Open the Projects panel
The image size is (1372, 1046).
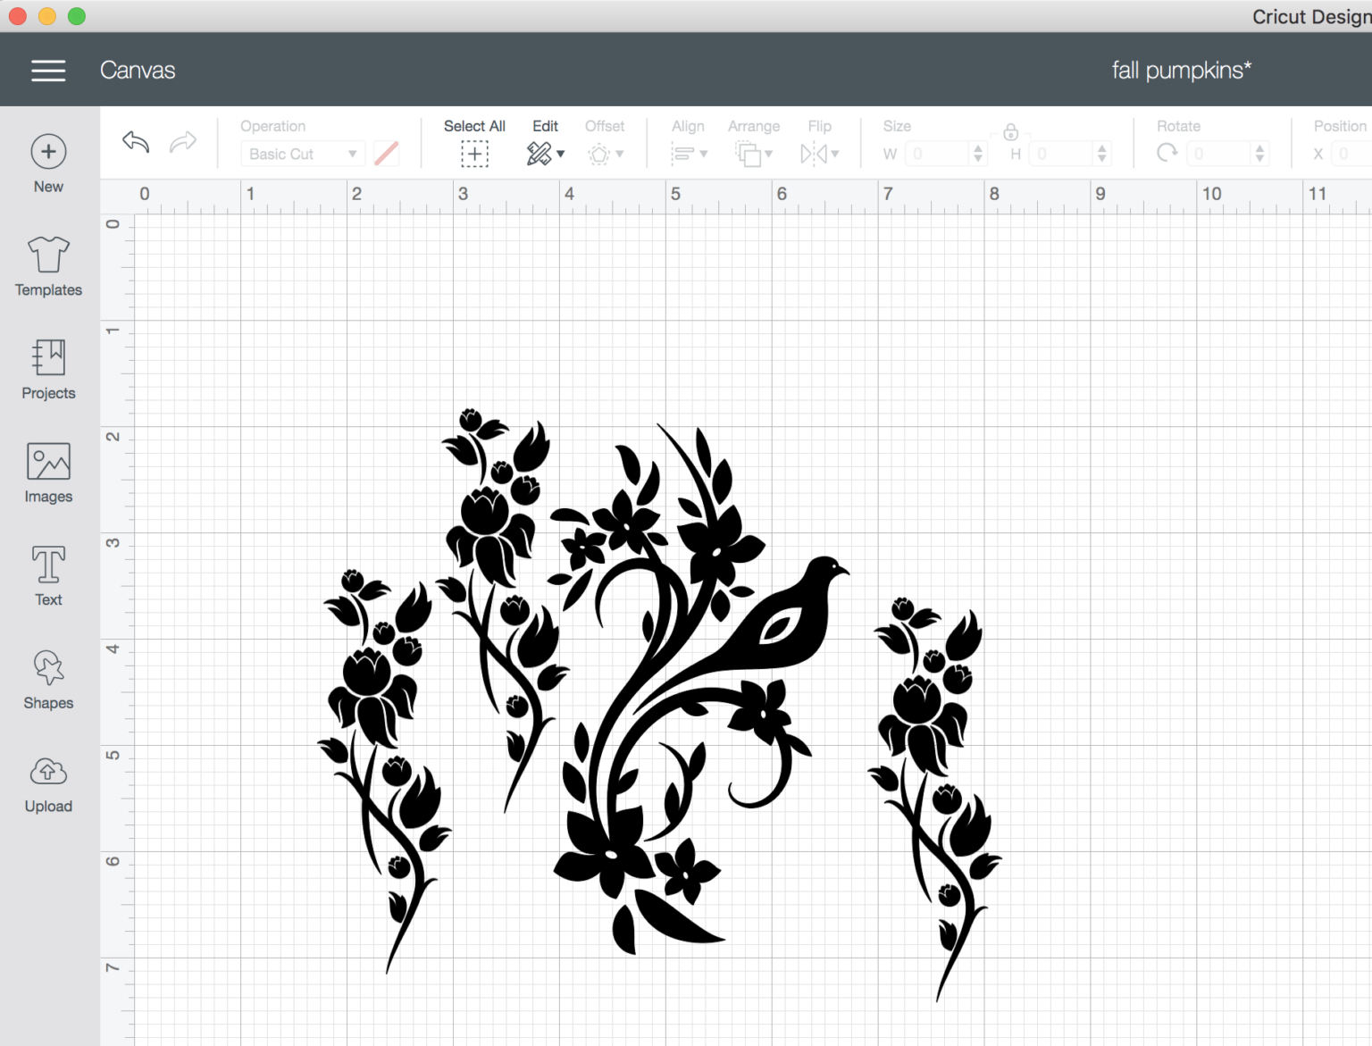point(48,369)
